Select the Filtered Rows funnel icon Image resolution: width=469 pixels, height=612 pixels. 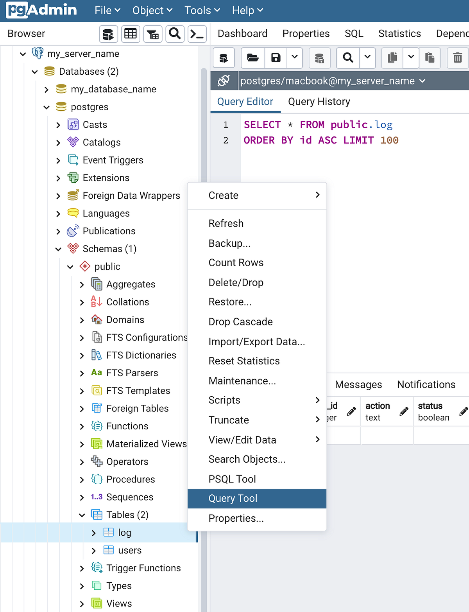click(152, 34)
